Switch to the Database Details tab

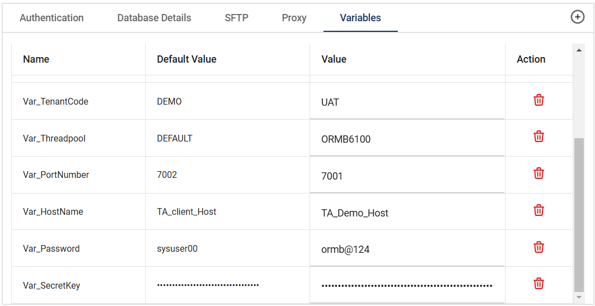154,18
